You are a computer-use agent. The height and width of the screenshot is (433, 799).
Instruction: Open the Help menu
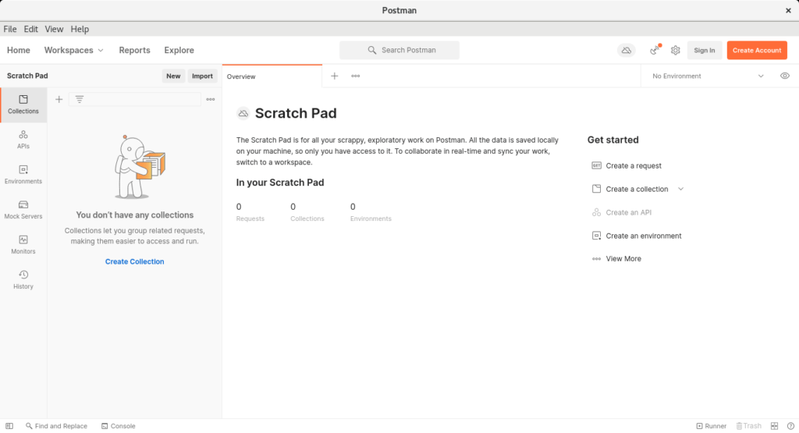[80, 29]
